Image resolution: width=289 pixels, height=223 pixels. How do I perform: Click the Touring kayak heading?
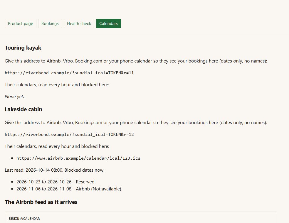(23, 48)
